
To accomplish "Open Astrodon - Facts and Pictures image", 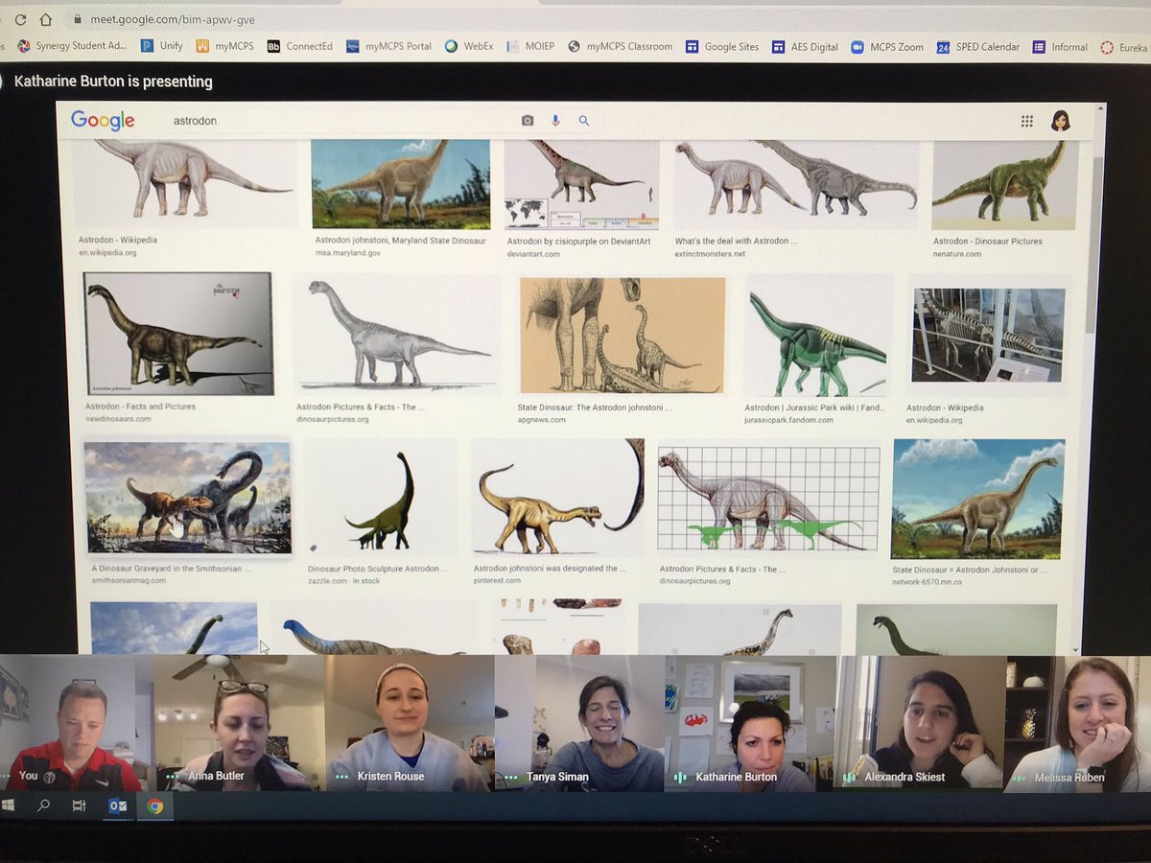I will 178,334.
